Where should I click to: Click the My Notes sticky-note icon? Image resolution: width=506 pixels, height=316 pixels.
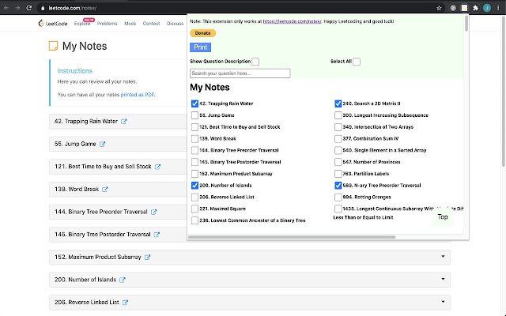53,46
